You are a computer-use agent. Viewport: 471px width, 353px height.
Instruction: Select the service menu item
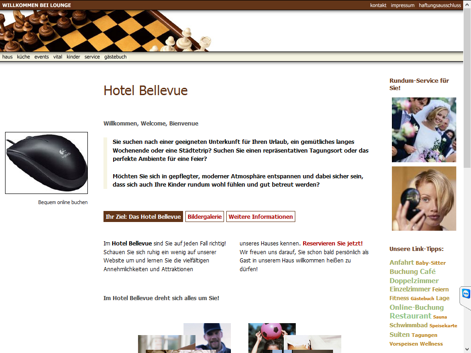click(x=92, y=57)
